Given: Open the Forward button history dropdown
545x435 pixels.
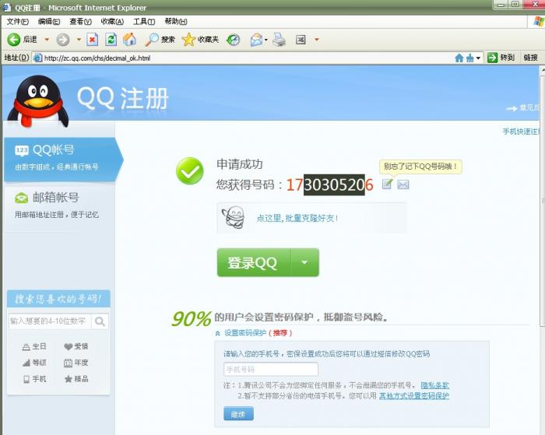Looking at the screenshot, I should point(79,40).
